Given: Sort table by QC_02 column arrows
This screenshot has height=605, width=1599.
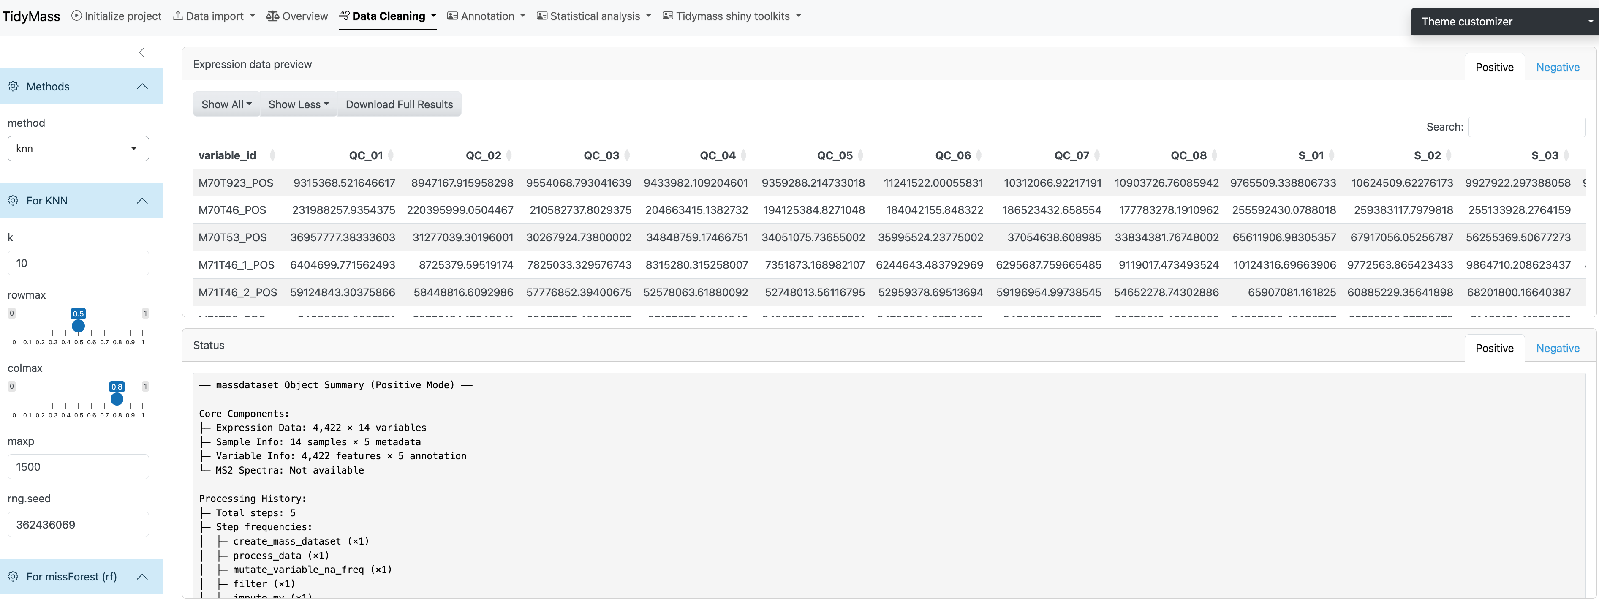Looking at the screenshot, I should (509, 155).
